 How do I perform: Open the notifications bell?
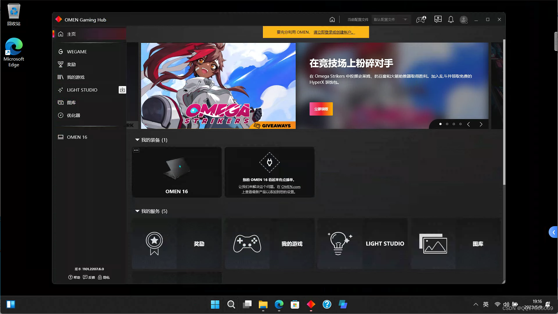(451, 19)
